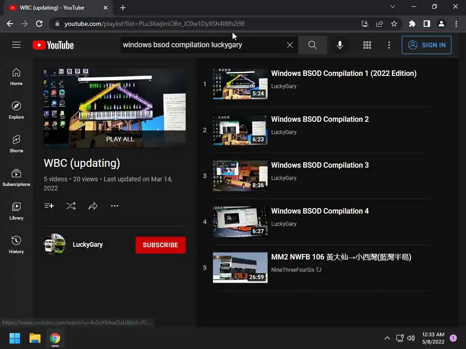This screenshot has width=466, height=349.
Task: Open Windows BSOD Compilation 4 title
Action: (x=320, y=211)
